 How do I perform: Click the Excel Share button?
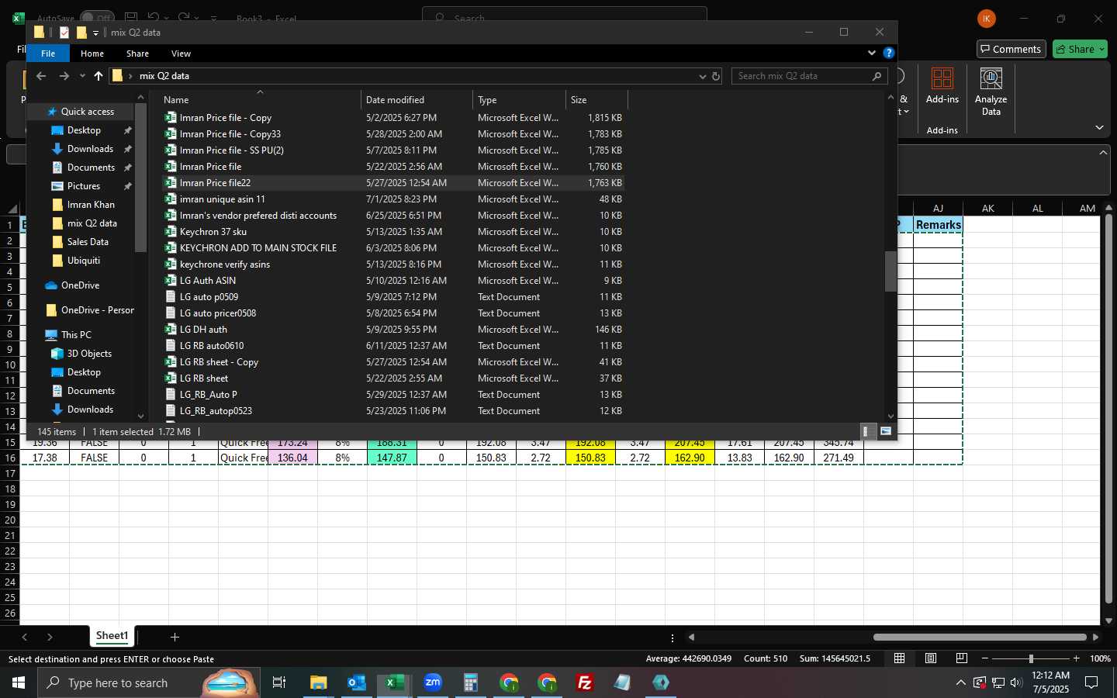pyautogui.click(x=1081, y=49)
